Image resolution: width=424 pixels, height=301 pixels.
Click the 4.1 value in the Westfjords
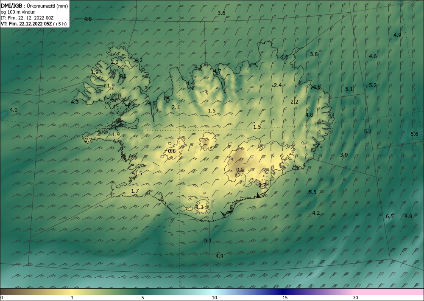[123, 76]
